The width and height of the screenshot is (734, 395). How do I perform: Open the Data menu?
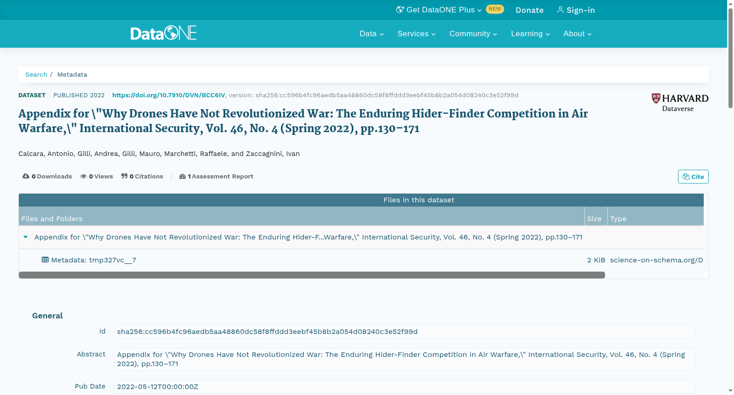(372, 33)
